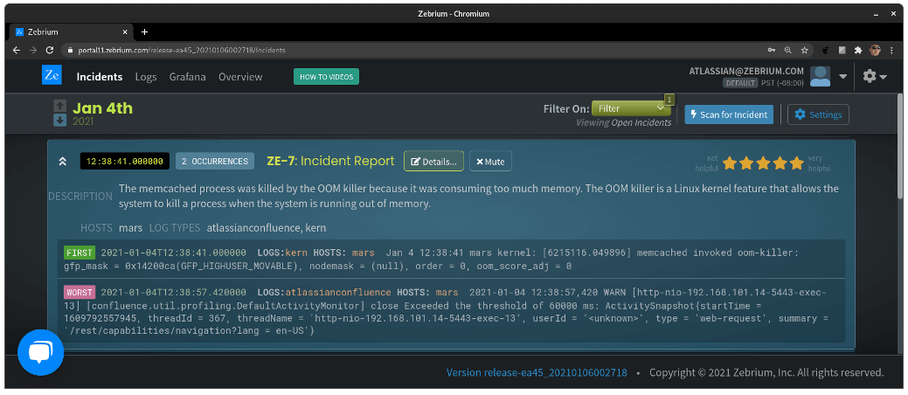Click the 12:38:41.000000 timestamp
This screenshot has width=908, height=395.
(124, 162)
